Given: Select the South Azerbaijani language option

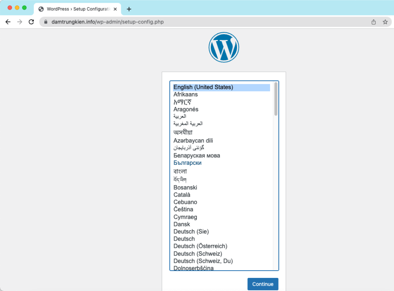Looking at the screenshot, I should [x=221, y=148].
